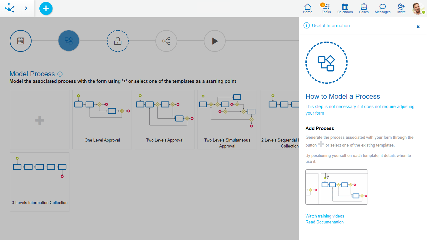Open the permissions lock wizard step
Screen dimensions: 427x240
(x=118, y=41)
